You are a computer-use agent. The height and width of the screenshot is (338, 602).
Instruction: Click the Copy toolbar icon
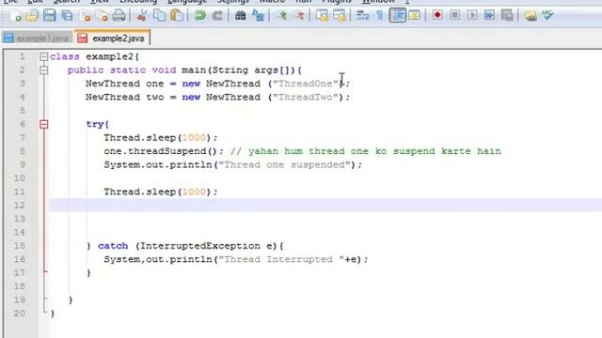(159, 16)
